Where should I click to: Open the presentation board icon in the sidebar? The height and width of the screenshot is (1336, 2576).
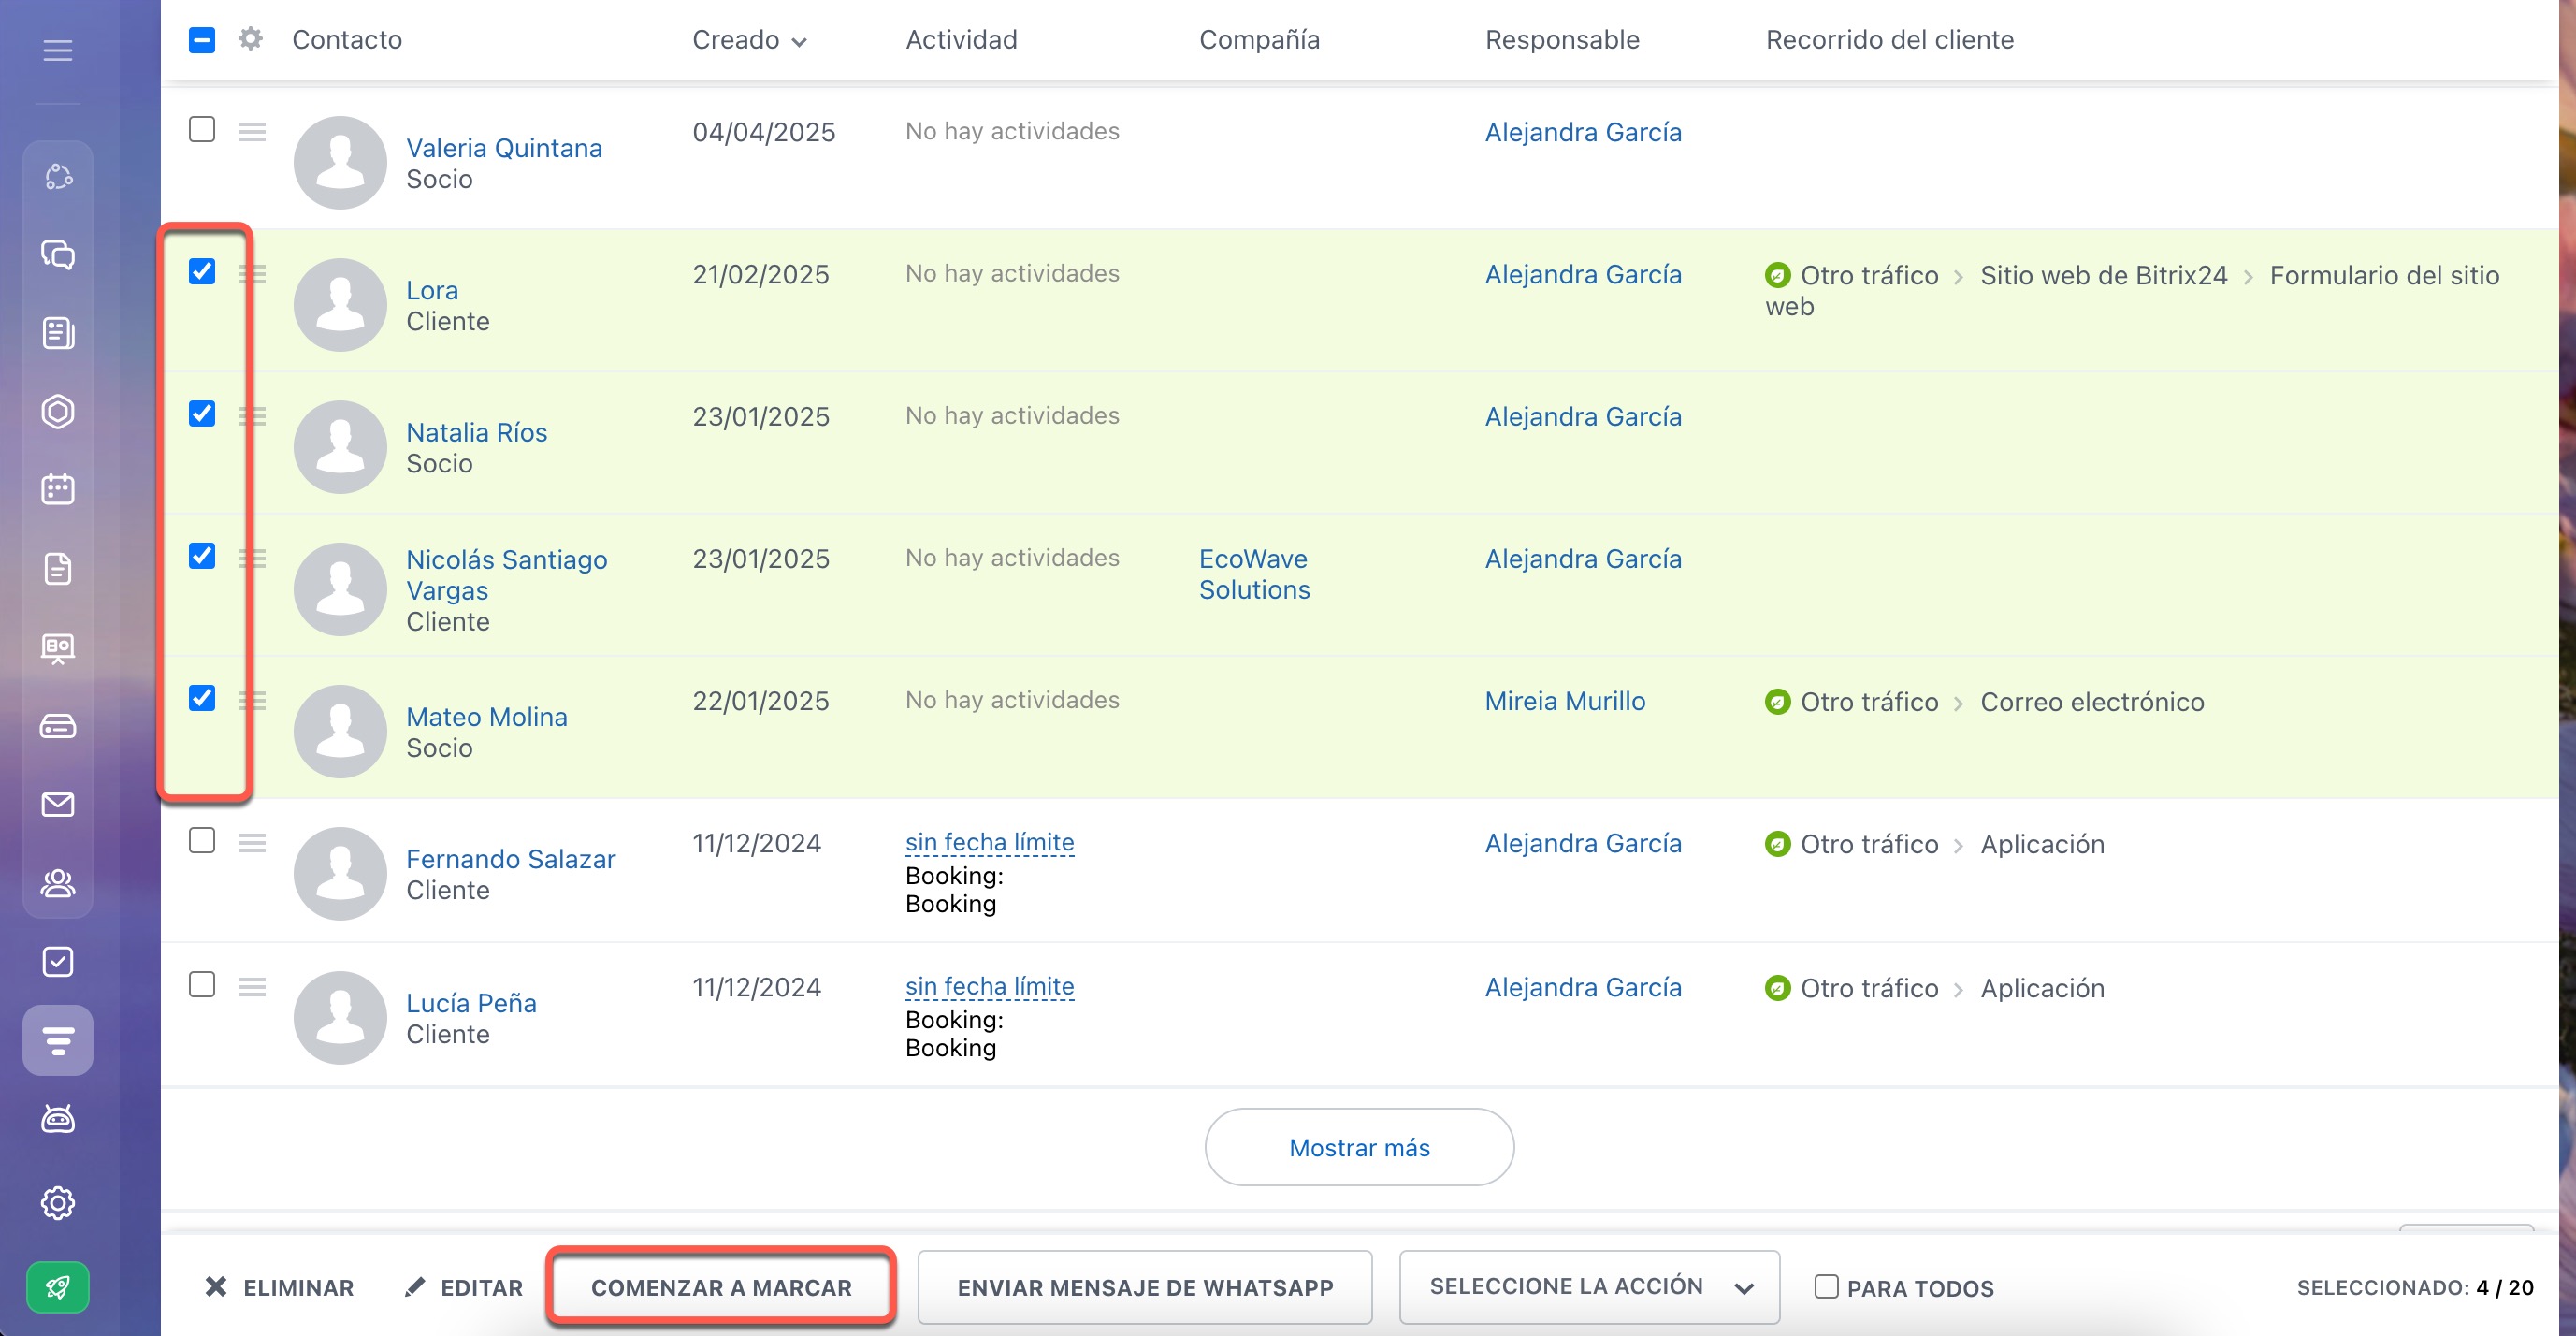click(58, 647)
